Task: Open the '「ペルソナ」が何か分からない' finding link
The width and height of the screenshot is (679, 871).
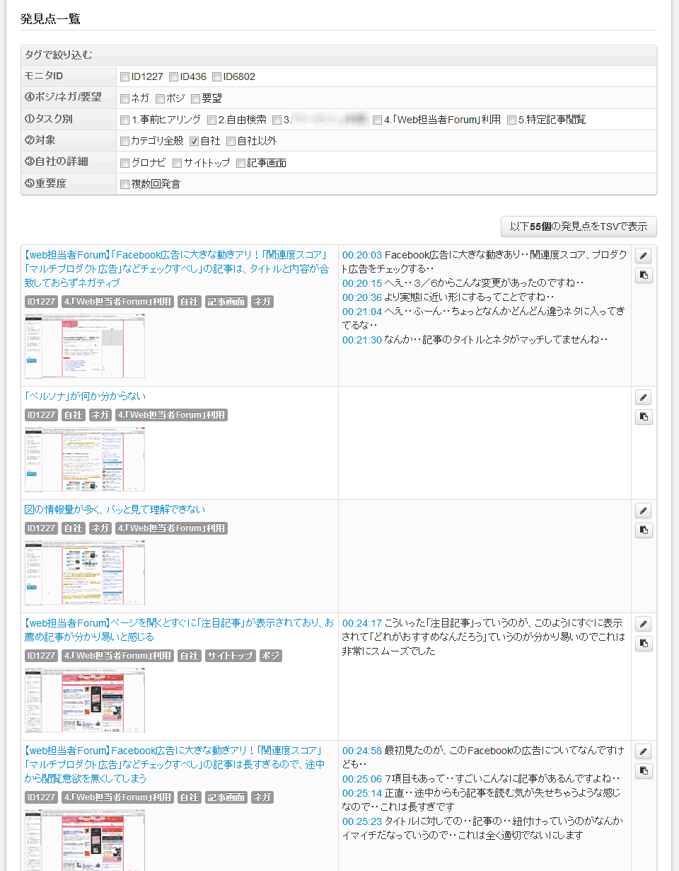Action: pos(85,396)
